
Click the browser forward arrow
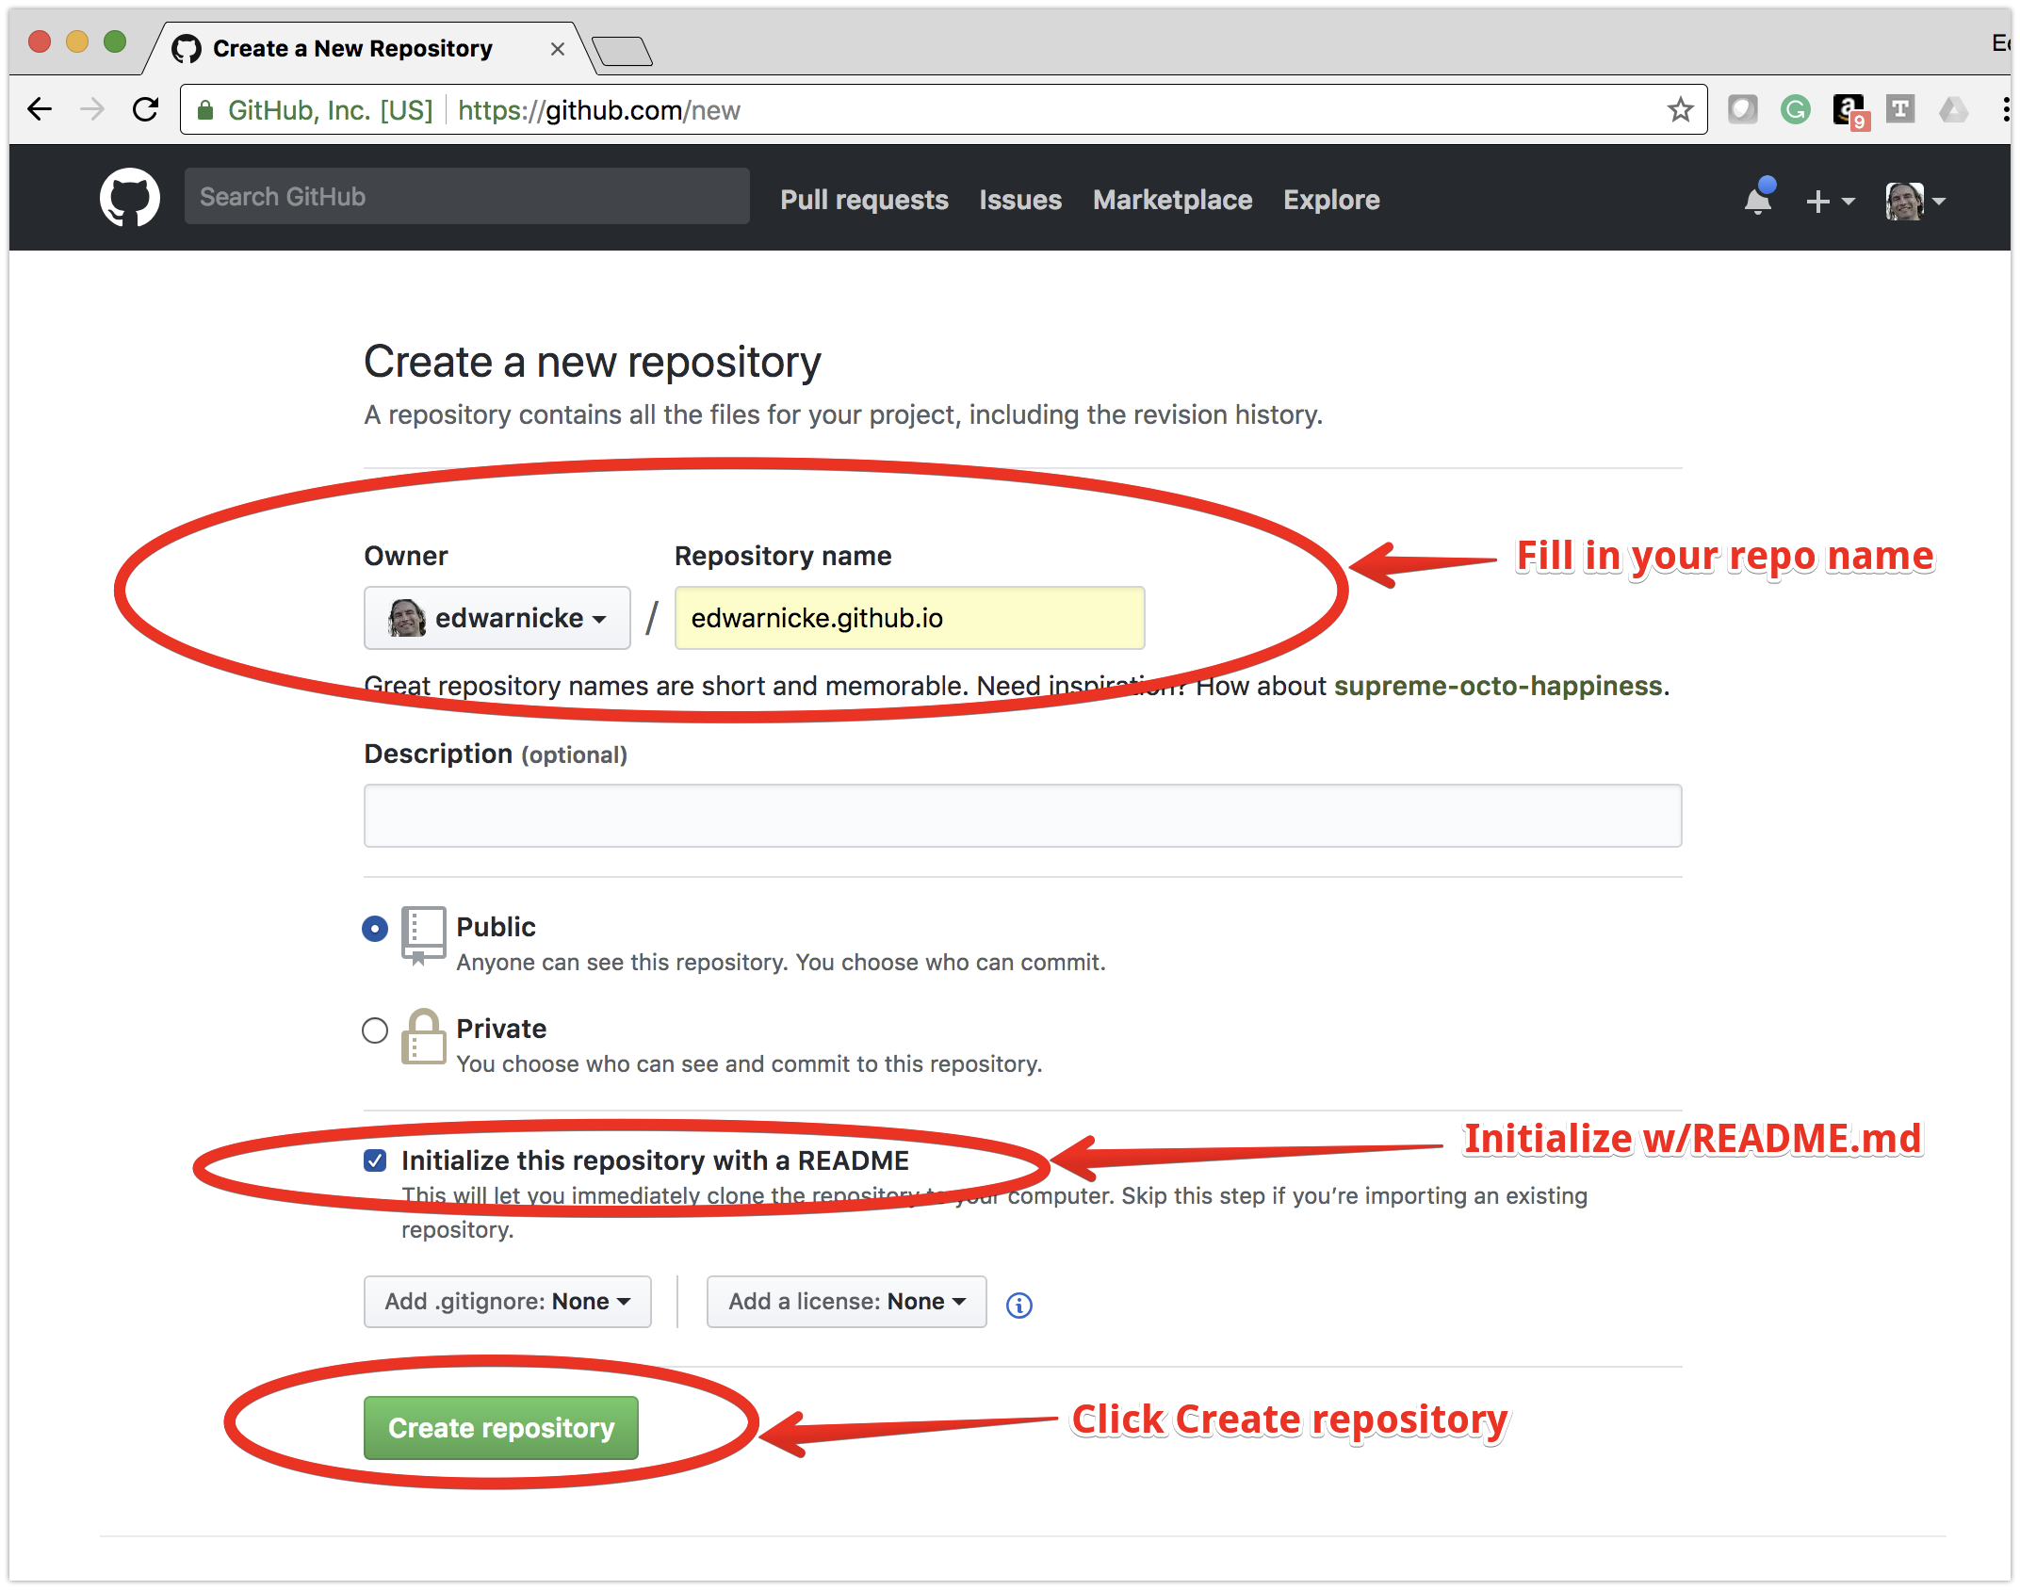(92, 110)
